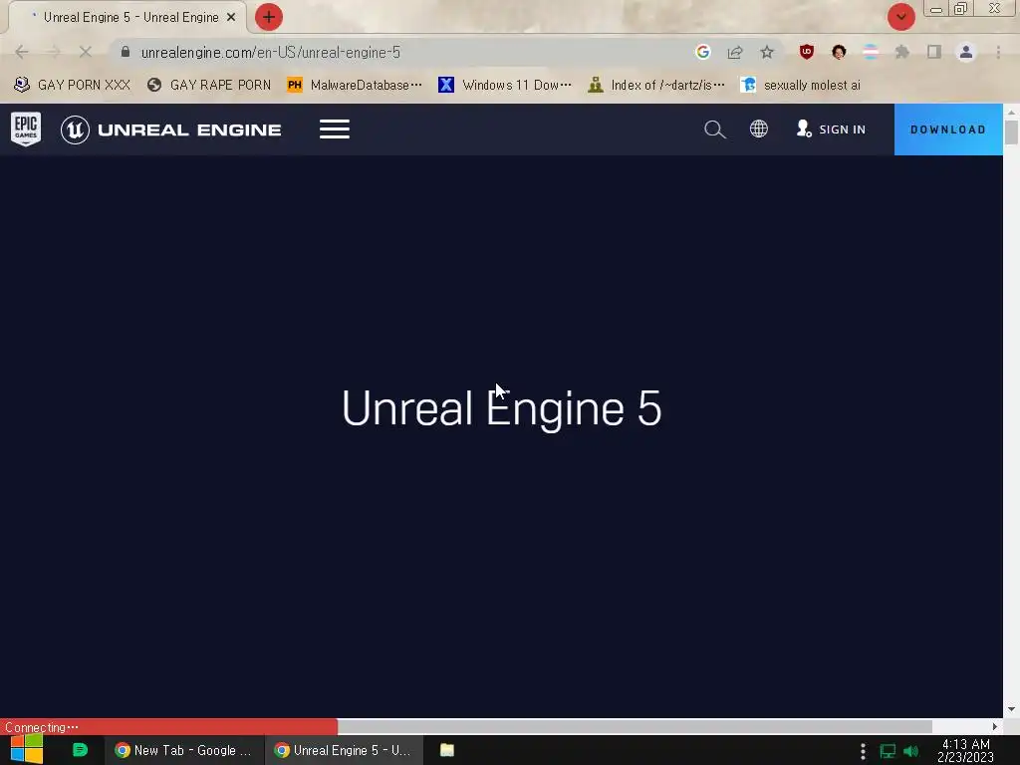Open a new tab with the plus button

[269, 17]
